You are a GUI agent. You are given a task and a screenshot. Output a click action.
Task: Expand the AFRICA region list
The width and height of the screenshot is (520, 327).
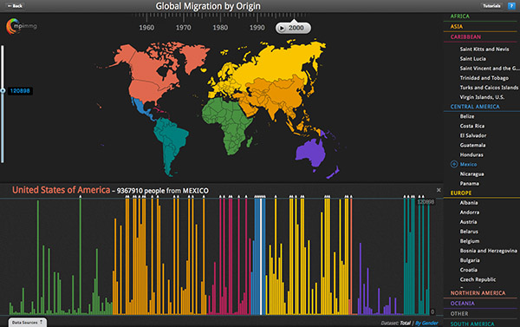[459, 16]
